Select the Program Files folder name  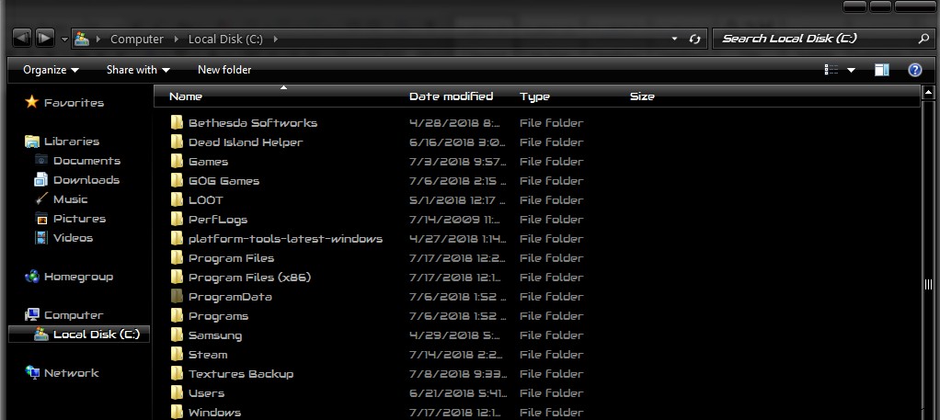231,258
